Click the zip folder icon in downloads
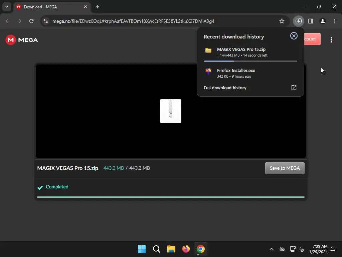This screenshot has width=342, height=257. click(x=208, y=51)
